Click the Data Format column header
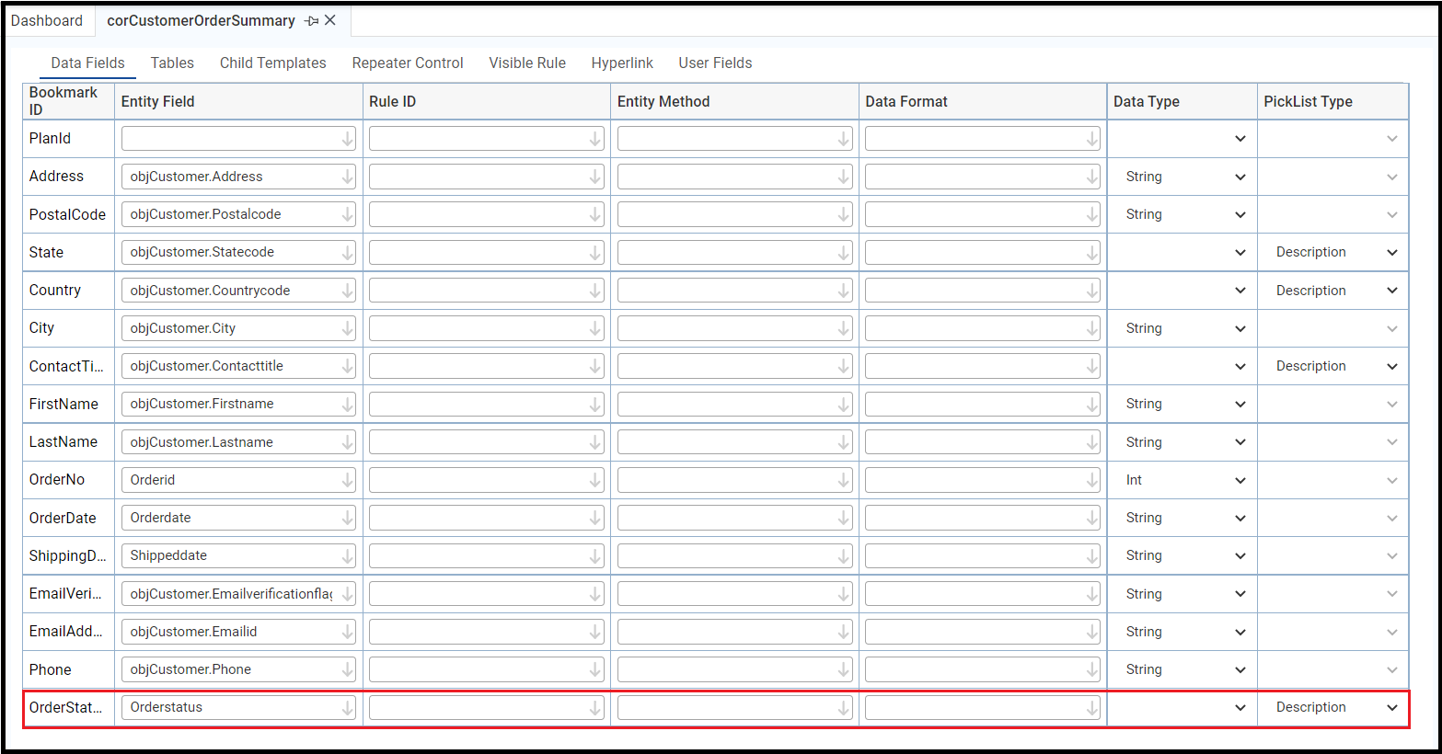 [983, 101]
